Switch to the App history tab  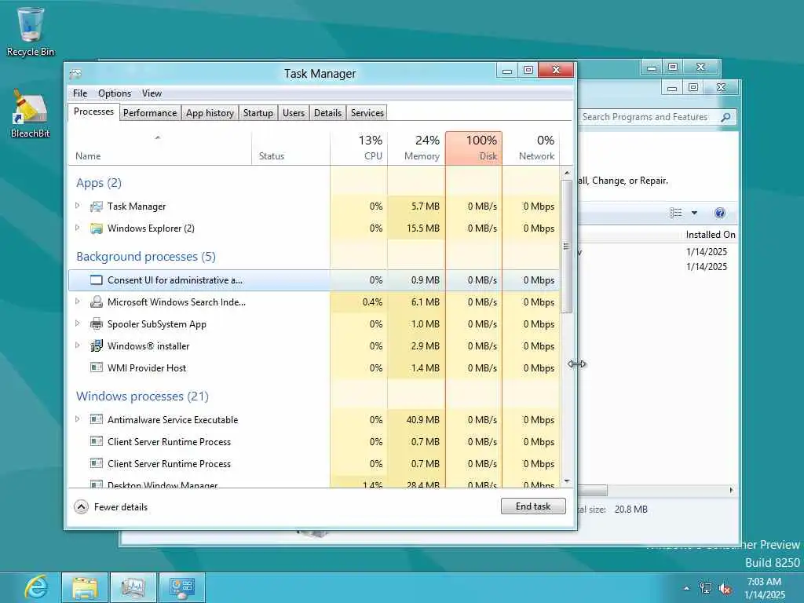pos(210,113)
